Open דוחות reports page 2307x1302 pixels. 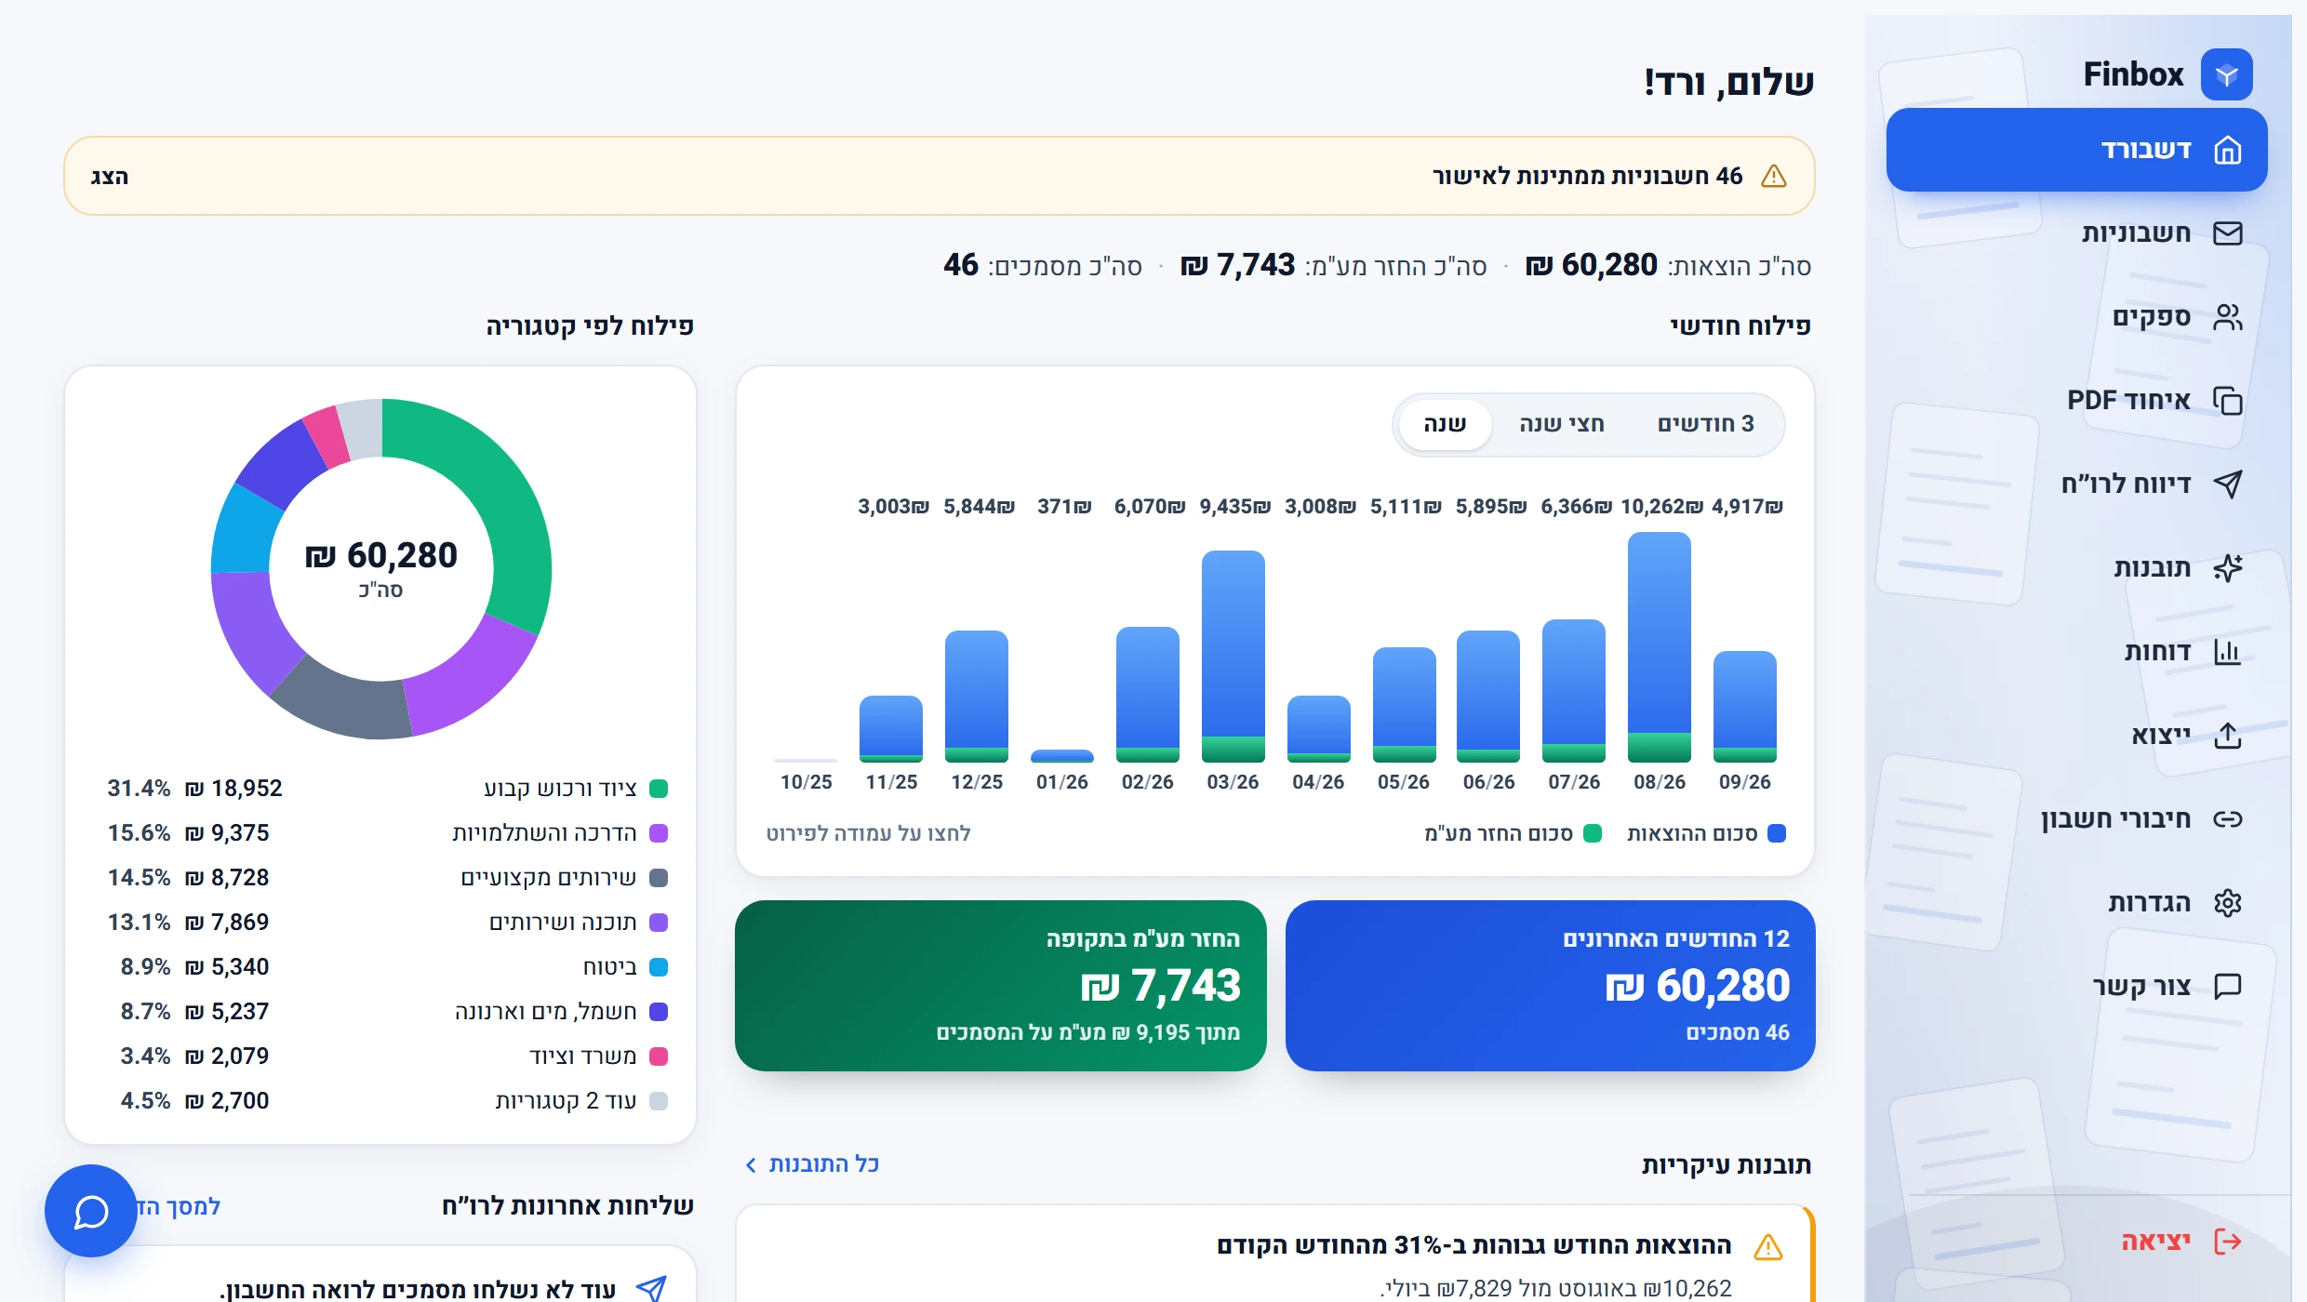2076,652
